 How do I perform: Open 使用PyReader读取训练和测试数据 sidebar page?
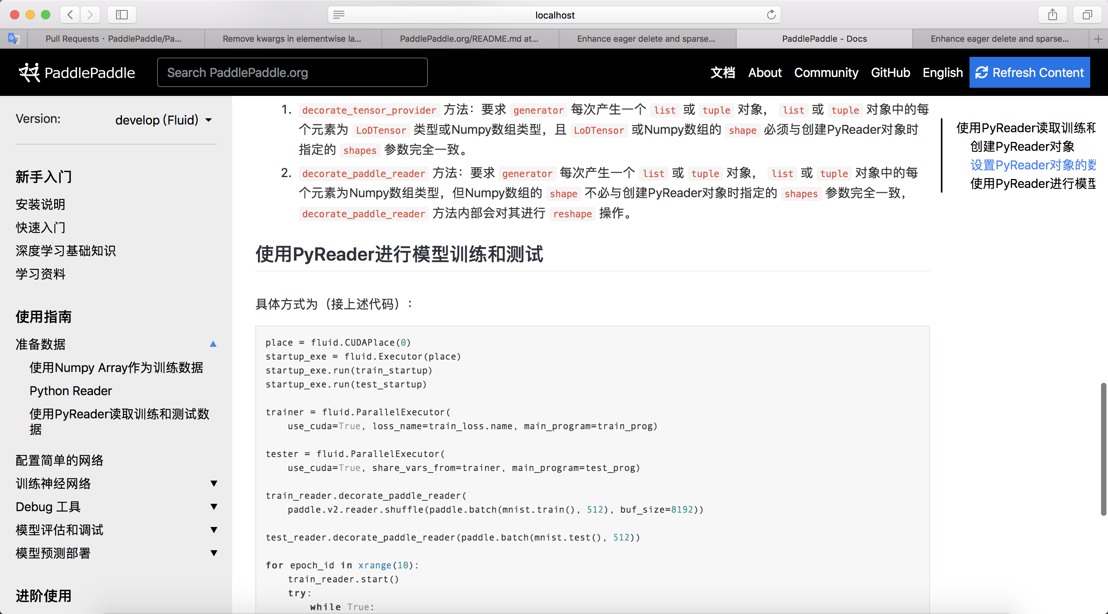click(119, 421)
